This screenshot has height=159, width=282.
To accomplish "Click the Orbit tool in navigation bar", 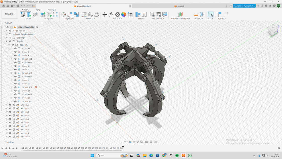I will (x=125, y=142).
